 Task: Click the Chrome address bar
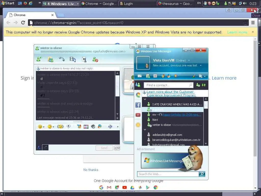point(138,23)
